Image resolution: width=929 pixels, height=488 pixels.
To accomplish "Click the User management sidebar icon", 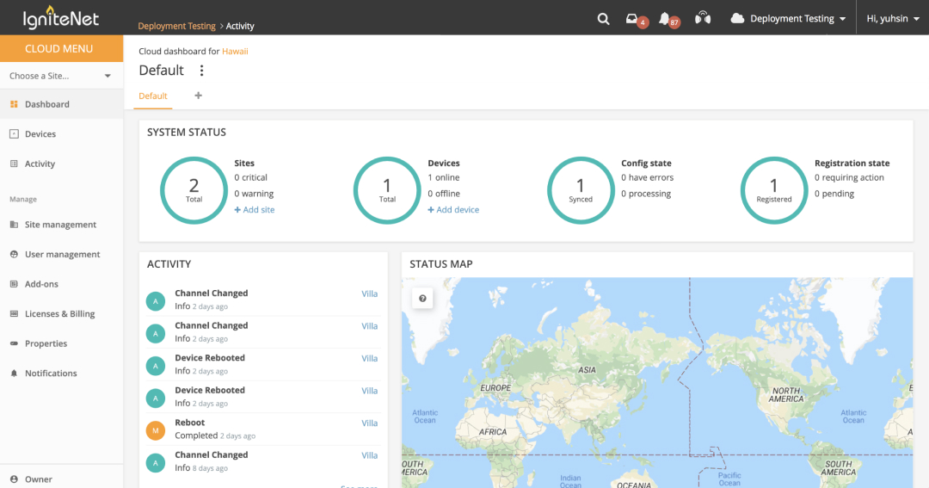I will [x=15, y=255].
